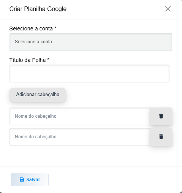
Task: Add a new header with Adicionar cabeçalho
Action: click(x=38, y=95)
